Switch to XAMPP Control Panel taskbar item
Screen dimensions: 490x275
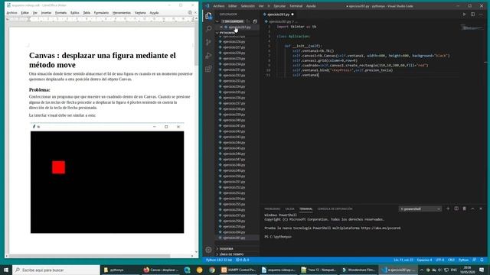[x=239, y=270]
